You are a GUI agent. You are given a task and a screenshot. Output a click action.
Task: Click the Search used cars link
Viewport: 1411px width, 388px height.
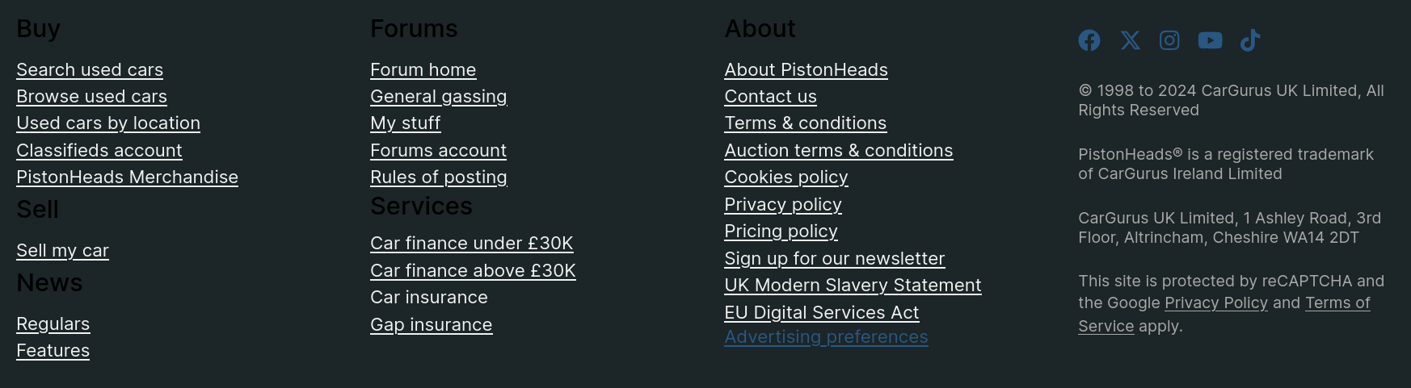pos(90,70)
